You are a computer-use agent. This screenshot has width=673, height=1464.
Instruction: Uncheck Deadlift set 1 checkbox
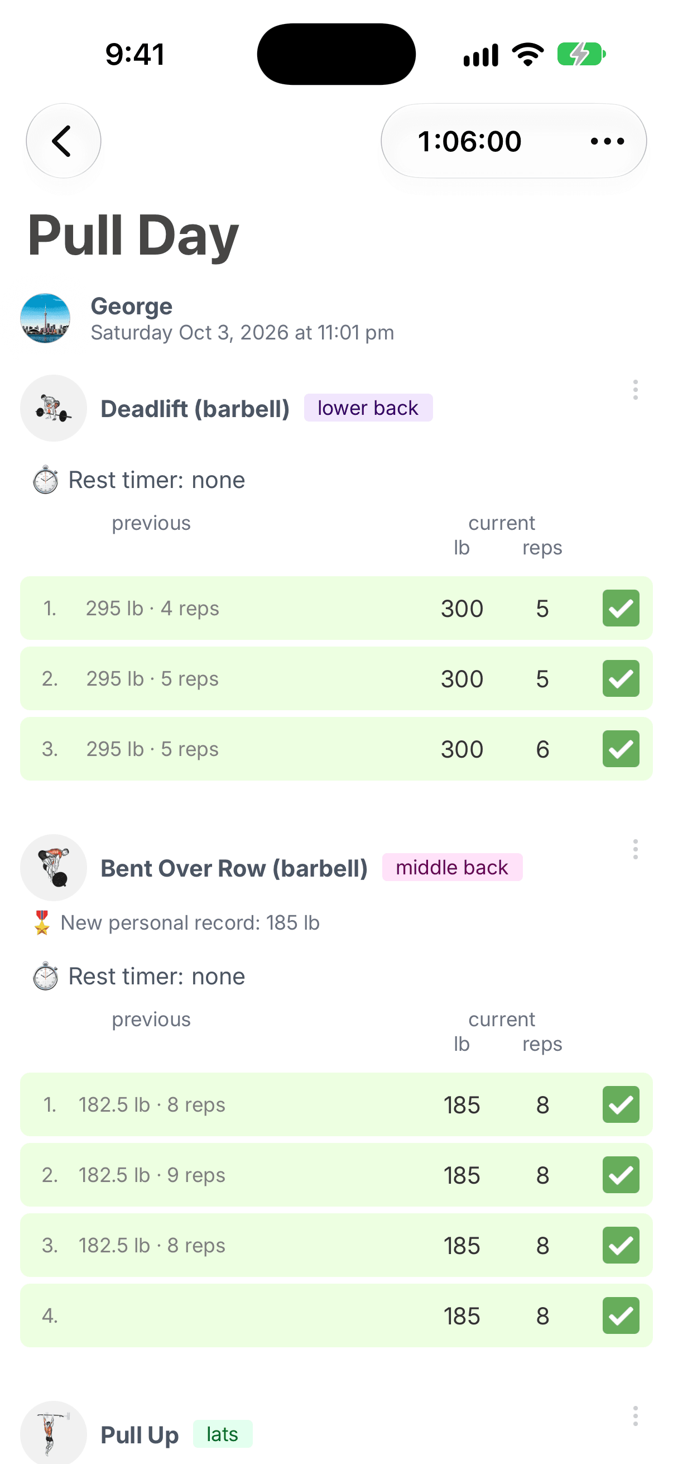[x=621, y=608]
